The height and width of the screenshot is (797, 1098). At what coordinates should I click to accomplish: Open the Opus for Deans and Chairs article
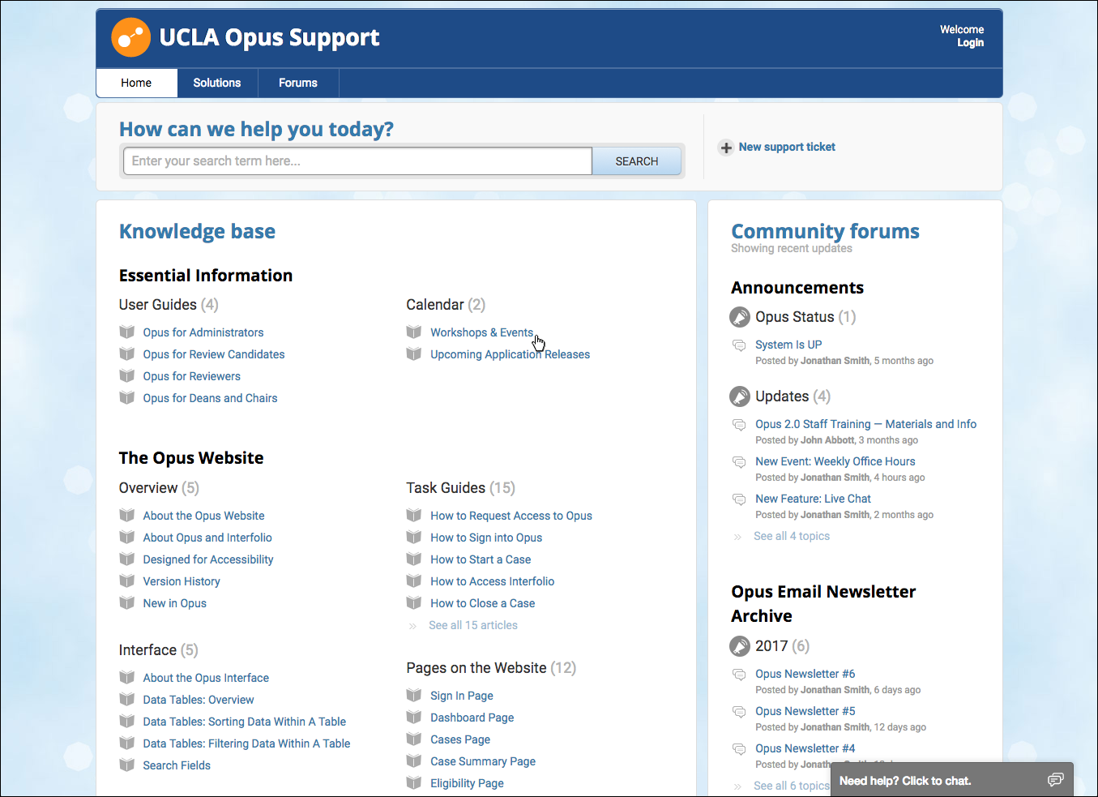point(210,398)
